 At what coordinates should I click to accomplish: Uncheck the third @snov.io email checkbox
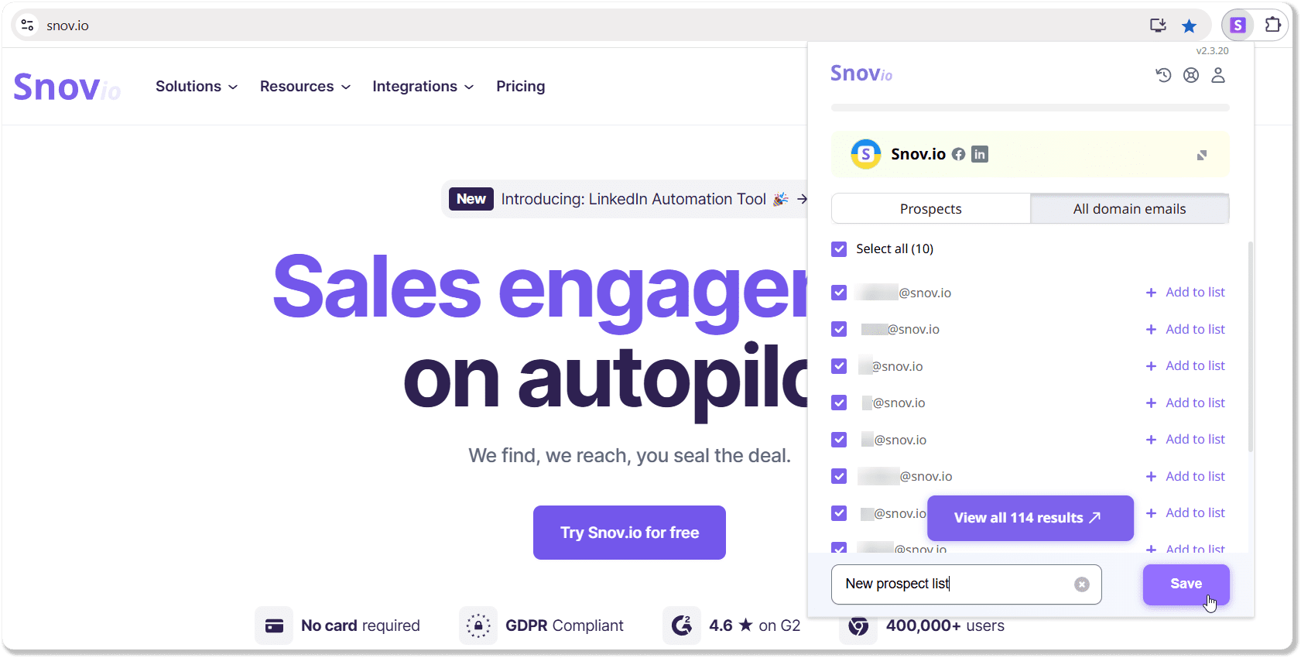pos(839,366)
